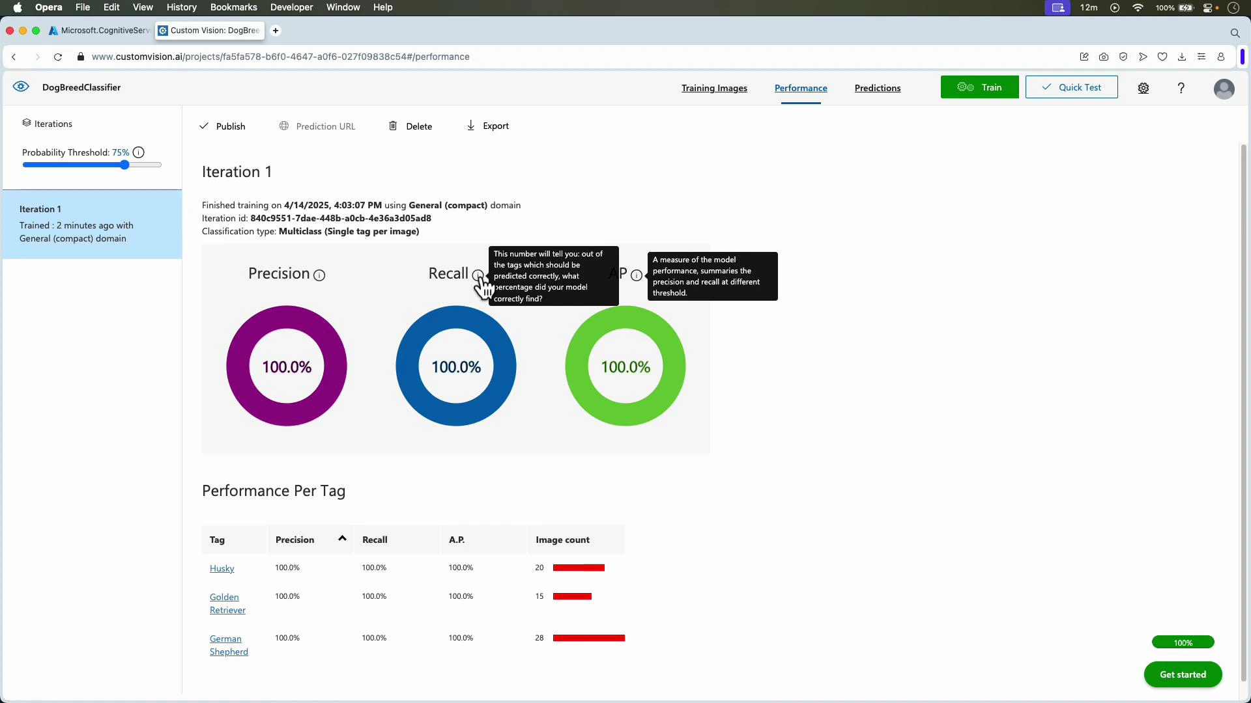Export the iteration model
Image resolution: width=1251 pixels, height=703 pixels.
coord(488,126)
